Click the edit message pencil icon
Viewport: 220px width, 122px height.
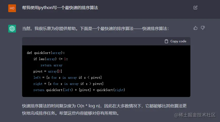[196, 7]
